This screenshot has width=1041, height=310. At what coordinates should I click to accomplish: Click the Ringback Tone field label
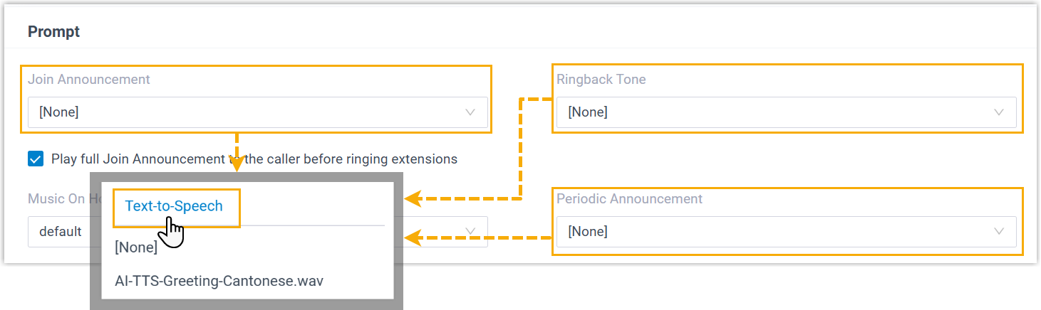(601, 80)
